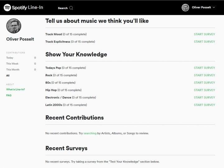Start the Latin 2000s survey
The height and width of the screenshot is (168, 224).
(204, 105)
